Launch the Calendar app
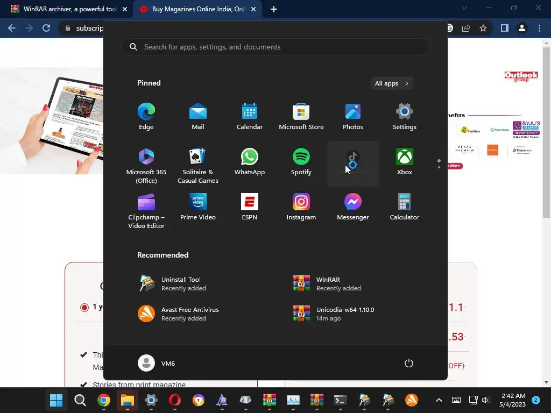This screenshot has height=413, width=551. click(250, 117)
